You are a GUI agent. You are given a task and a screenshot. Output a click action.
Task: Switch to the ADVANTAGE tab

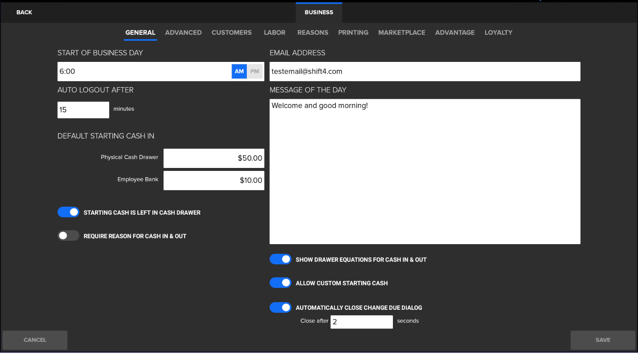pos(455,32)
